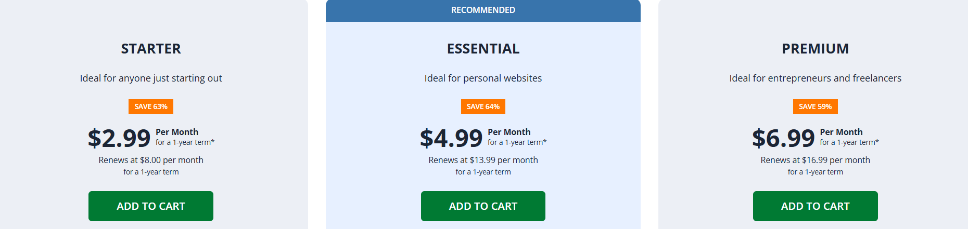Click the $2.99 Starter price
968x229 pixels.
click(119, 138)
